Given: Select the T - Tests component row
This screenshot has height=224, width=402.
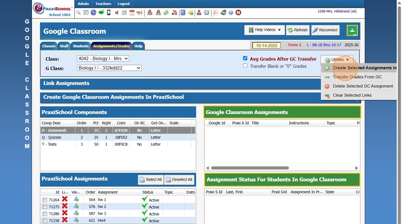Looking at the screenshot, I should tap(118, 144).
